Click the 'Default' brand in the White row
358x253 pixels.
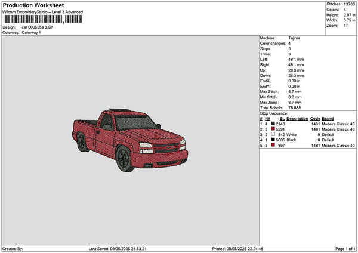point(328,135)
